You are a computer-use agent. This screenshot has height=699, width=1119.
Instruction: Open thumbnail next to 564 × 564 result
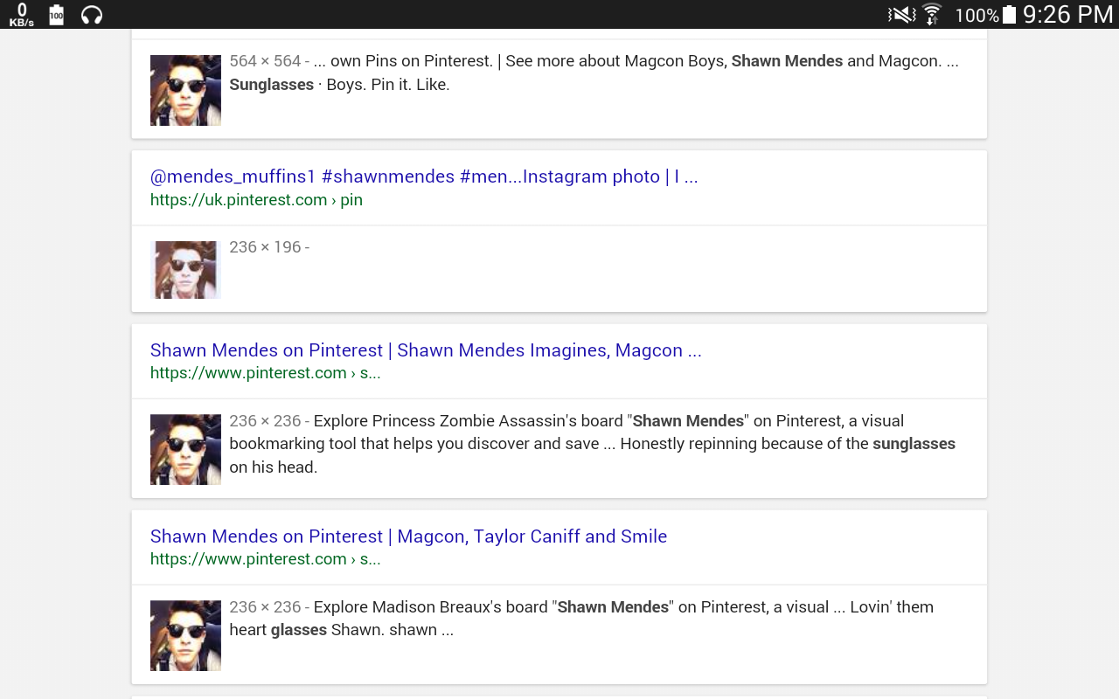(185, 90)
